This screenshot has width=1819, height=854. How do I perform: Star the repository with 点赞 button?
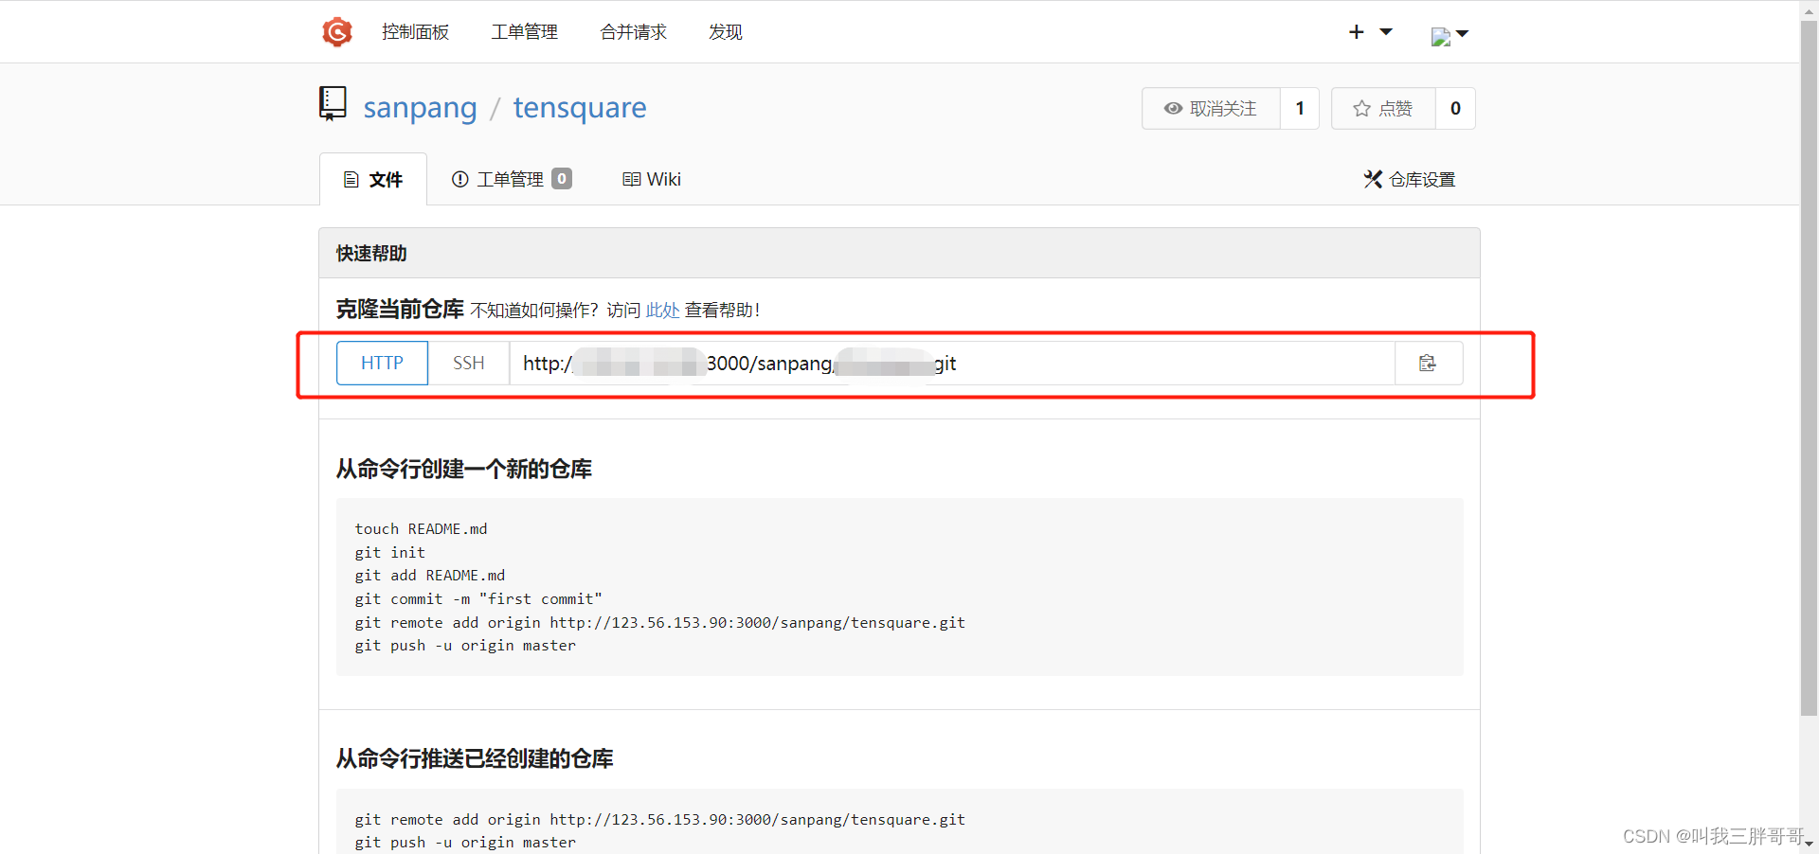click(1383, 109)
